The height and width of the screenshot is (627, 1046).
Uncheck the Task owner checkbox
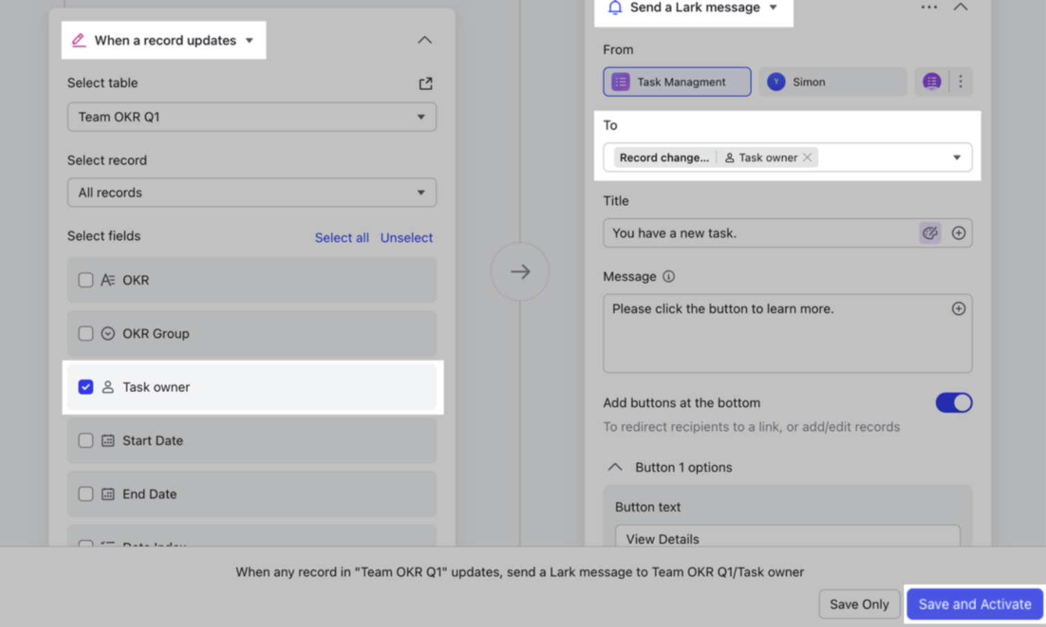[86, 387]
